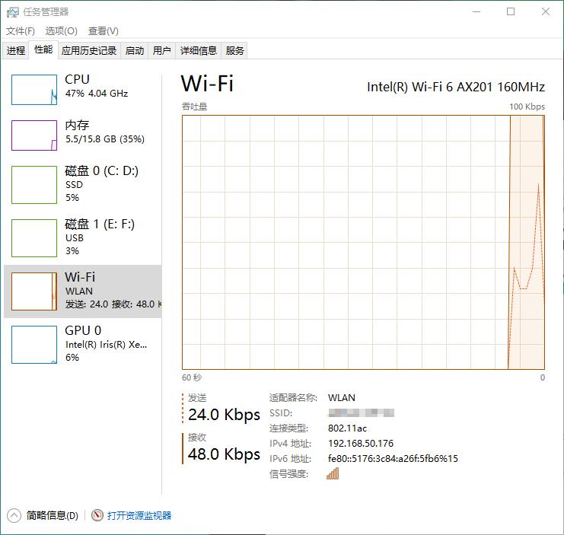Click the signal strength bars icon
Viewport: 564px width, 535px height.
333,473
